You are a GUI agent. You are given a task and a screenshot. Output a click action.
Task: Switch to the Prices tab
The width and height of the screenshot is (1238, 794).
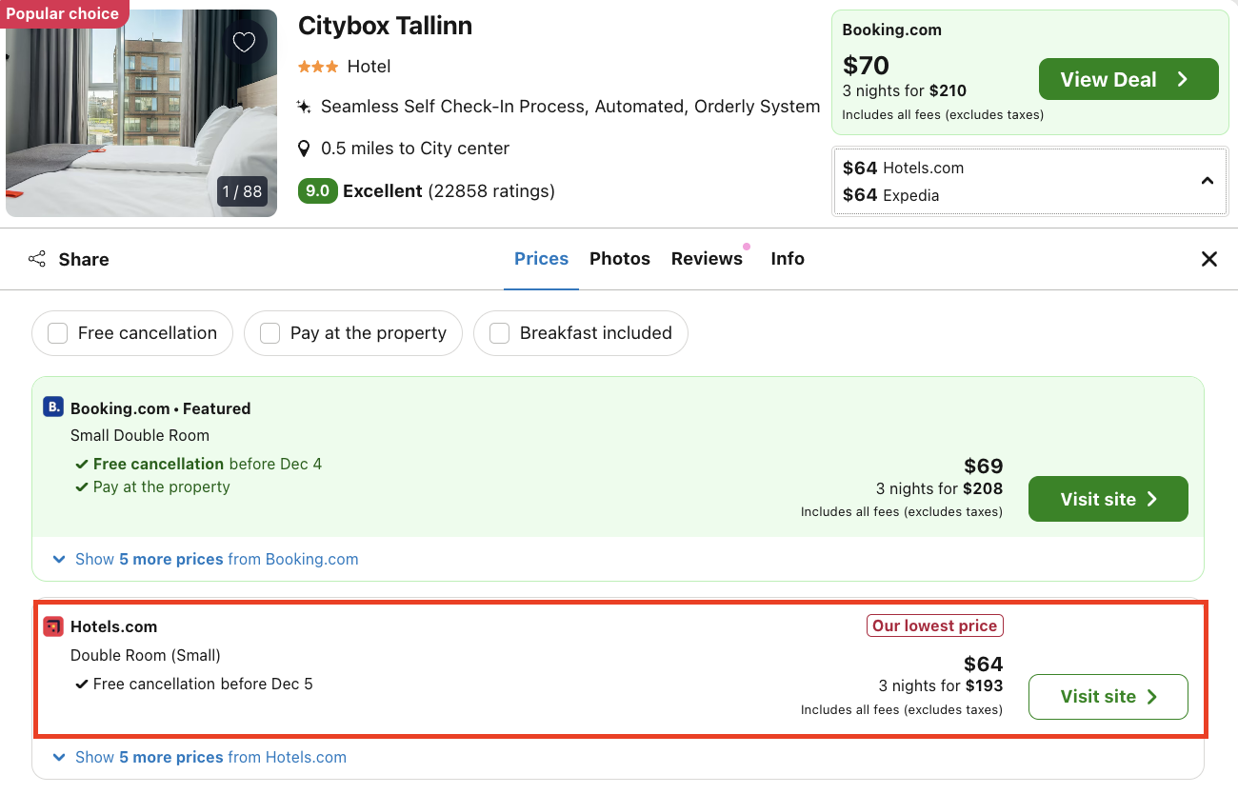click(x=541, y=259)
